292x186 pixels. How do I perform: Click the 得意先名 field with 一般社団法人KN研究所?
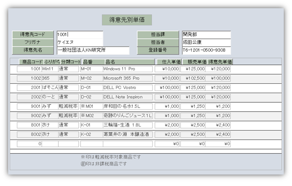click(93, 51)
